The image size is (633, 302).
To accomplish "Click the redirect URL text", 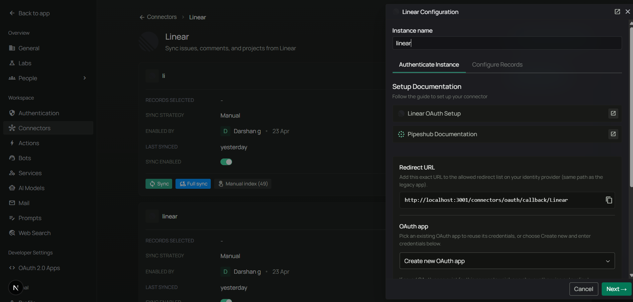I will tap(486, 200).
